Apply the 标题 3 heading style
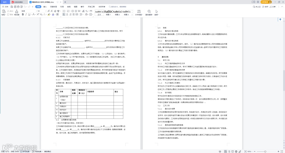The image size is (285, 153). click(126, 13)
